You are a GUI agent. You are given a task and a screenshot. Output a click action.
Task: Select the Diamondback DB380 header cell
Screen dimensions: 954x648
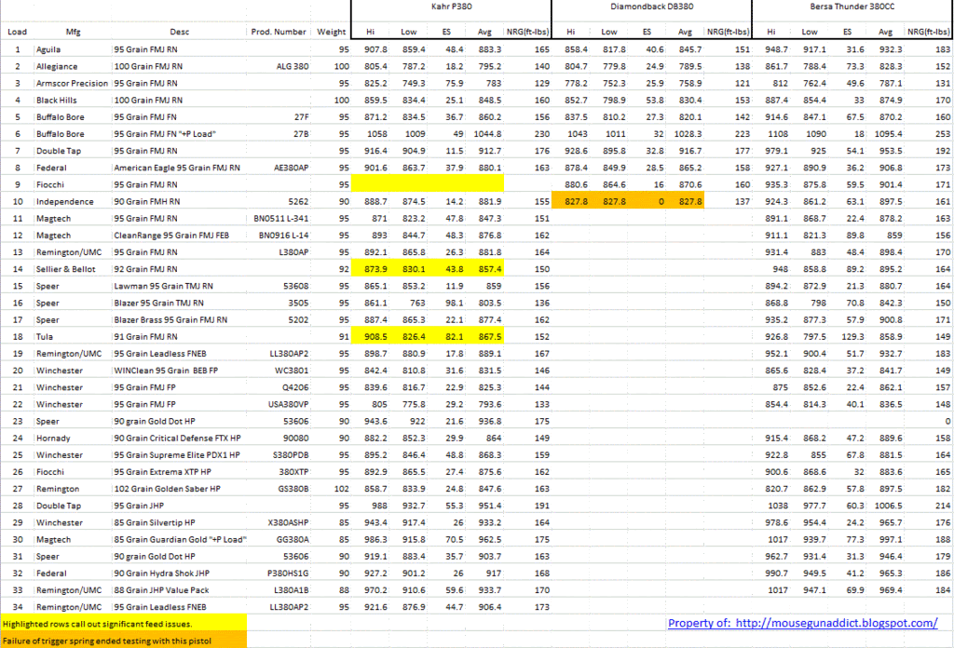tap(651, 7)
